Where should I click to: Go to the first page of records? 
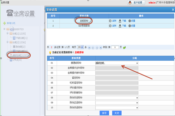click(x=89, y=47)
